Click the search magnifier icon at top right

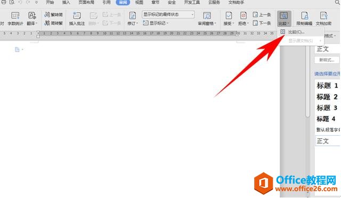(337, 2)
